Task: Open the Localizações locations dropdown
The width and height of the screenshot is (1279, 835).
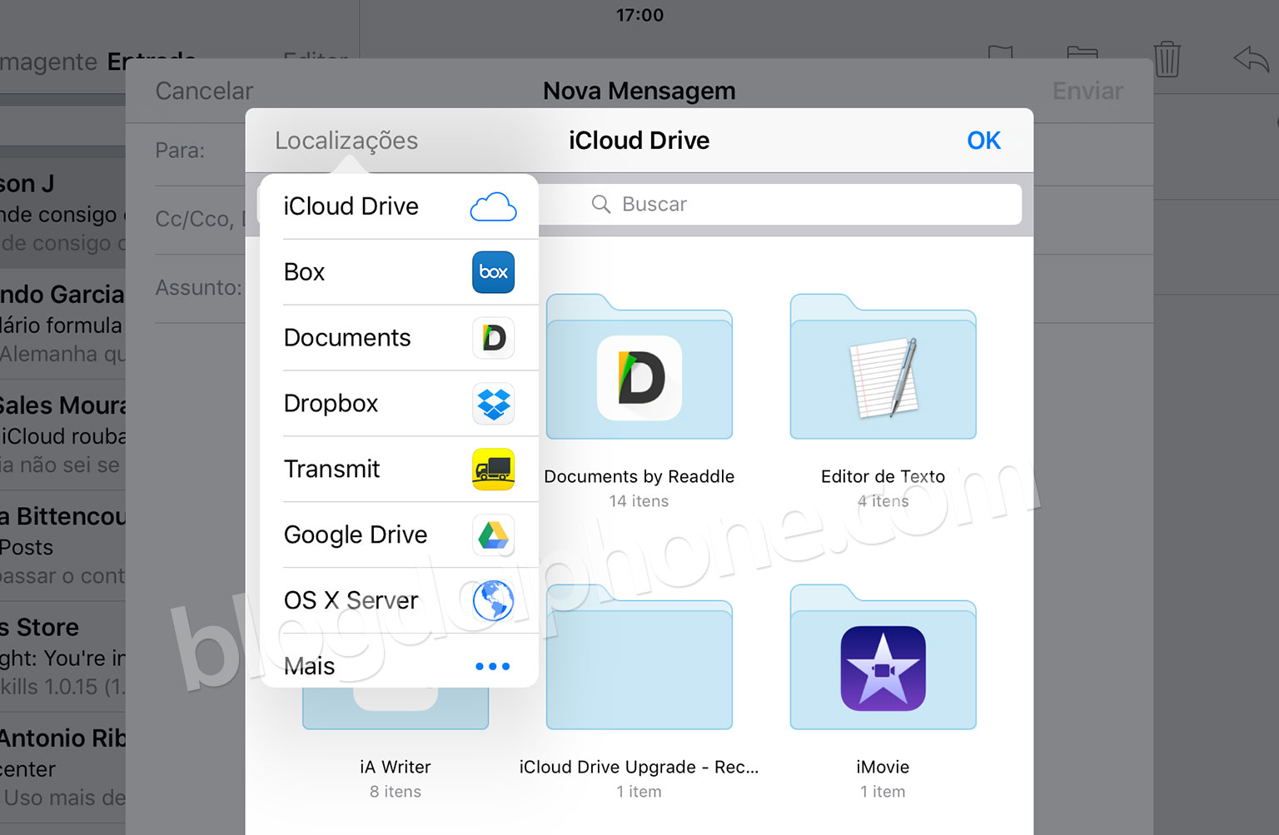Action: 346,140
